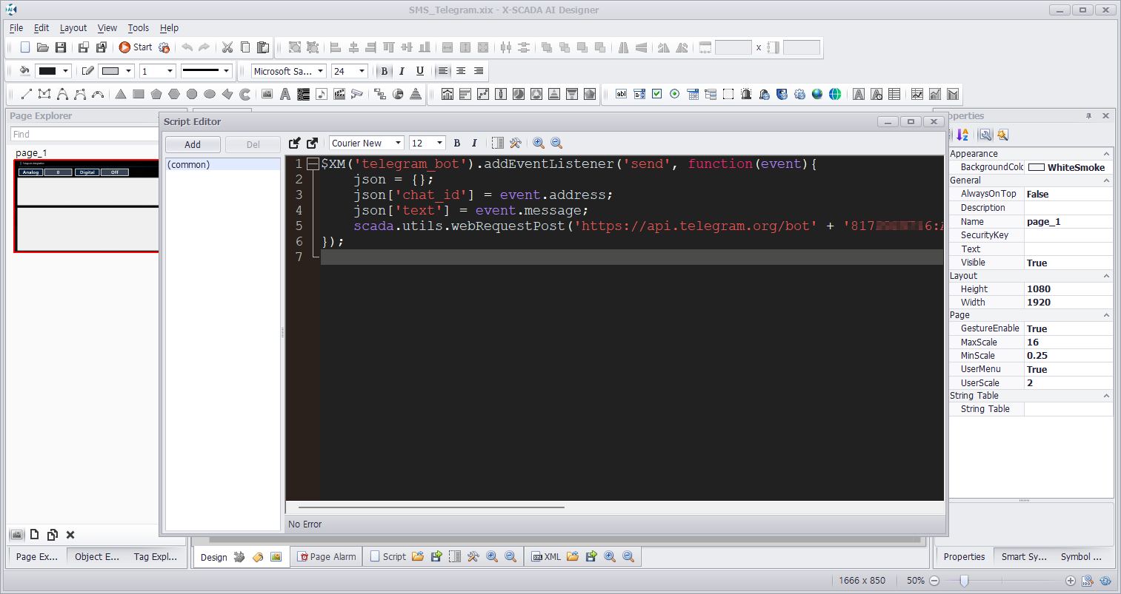Click the zoom slider handle in status bar
The height and width of the screenshot is (594, 1121).
[x=964, y=581]
